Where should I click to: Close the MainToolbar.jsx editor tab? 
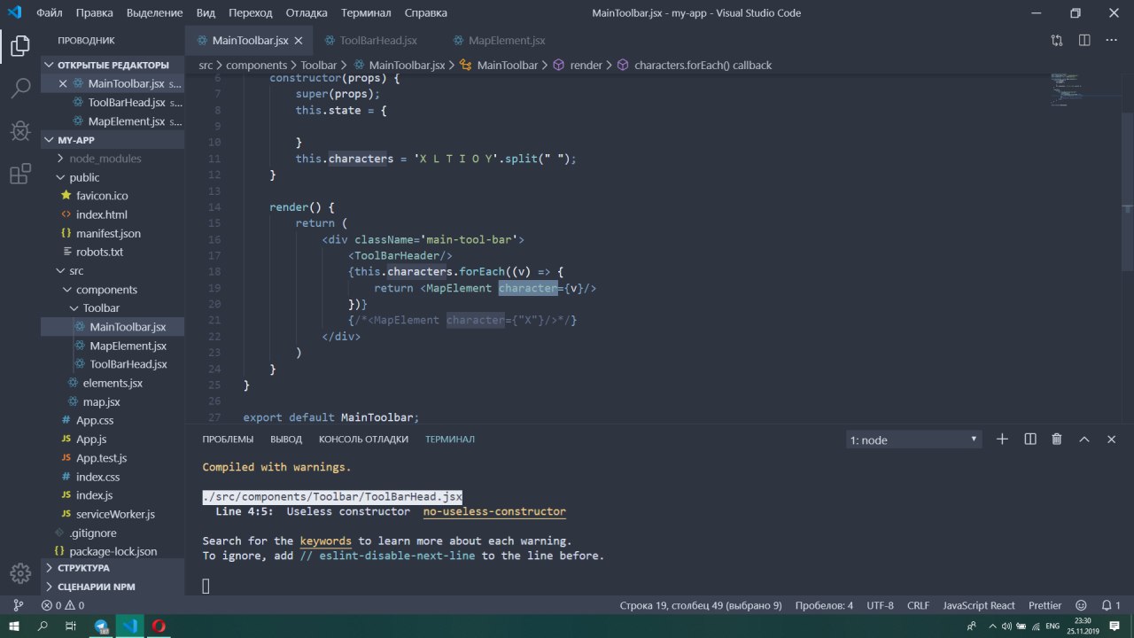tap(299, 41)
